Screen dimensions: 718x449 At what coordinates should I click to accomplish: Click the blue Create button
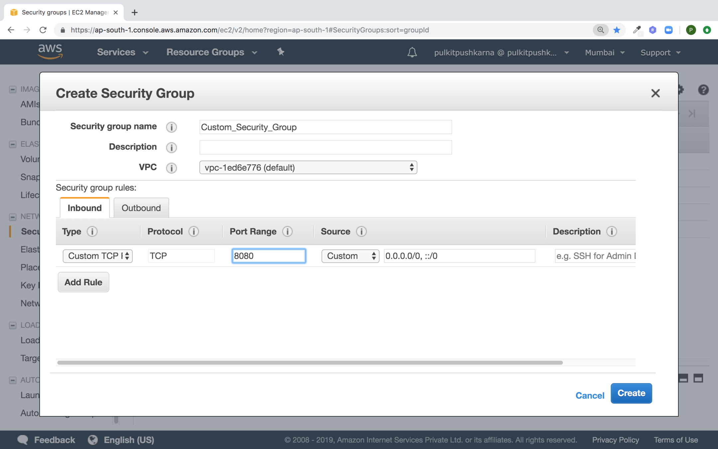631,393
